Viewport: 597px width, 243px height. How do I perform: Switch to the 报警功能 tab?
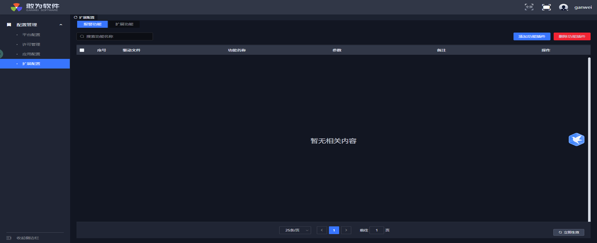coord(93,24)
